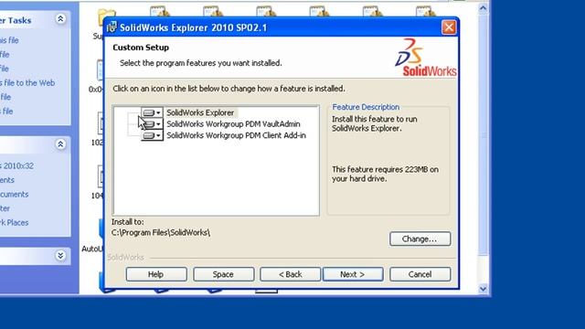
Task: Select SolidWorks Explorer feature row
Action: tap(200, 112)
